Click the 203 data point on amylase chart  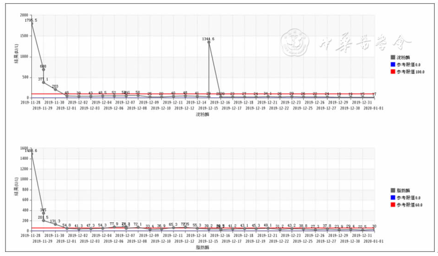click(x=55, y=89)
